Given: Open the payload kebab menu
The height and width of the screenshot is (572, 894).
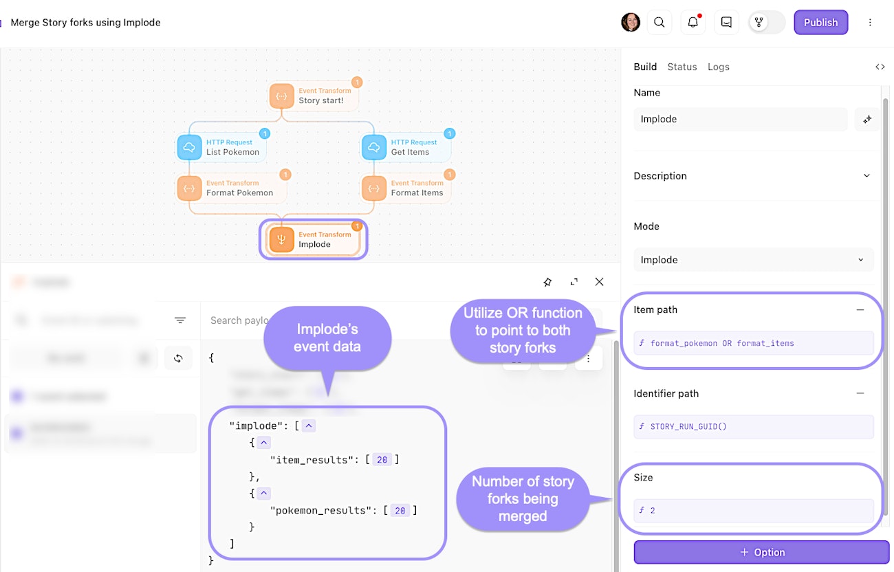Looking at the screenshot, I should pos(589,358).
